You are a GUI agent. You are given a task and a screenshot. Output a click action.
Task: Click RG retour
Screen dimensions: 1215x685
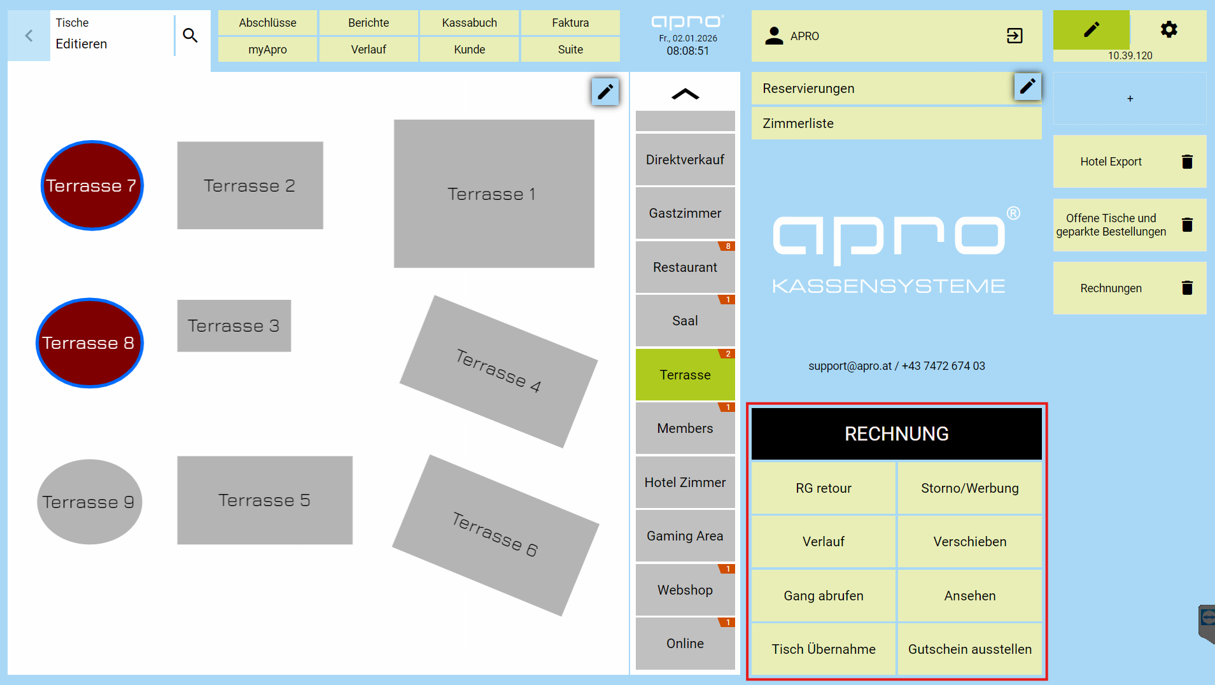click(824, 488)
